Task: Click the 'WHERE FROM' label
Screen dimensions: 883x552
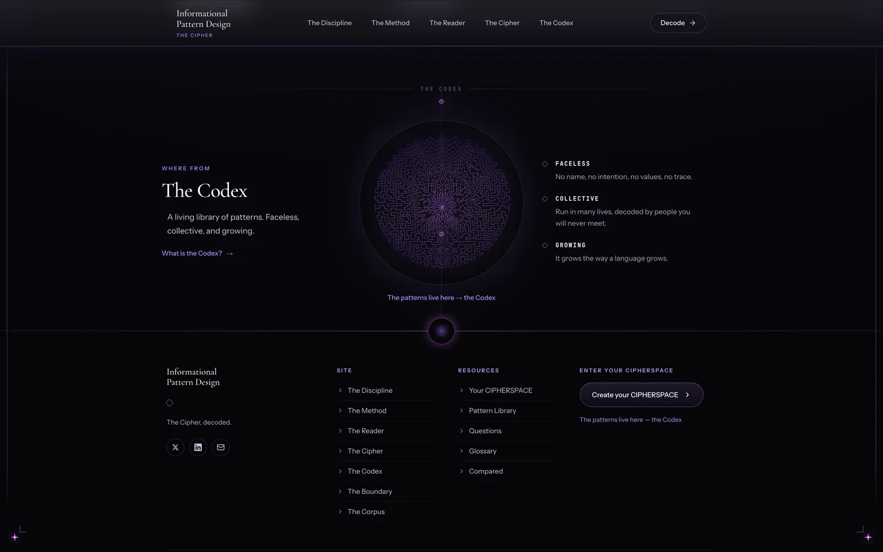Action: click(186, 168)
